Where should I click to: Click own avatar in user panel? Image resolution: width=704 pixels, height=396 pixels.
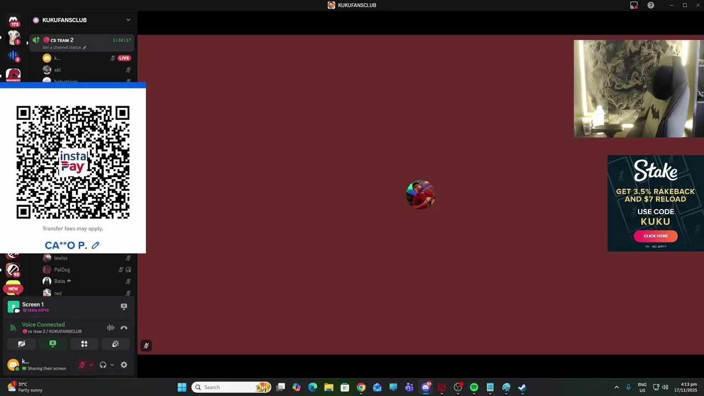[13, 365]
